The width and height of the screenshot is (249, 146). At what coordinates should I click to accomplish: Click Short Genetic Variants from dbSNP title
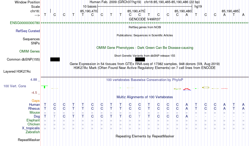(145, 56)
